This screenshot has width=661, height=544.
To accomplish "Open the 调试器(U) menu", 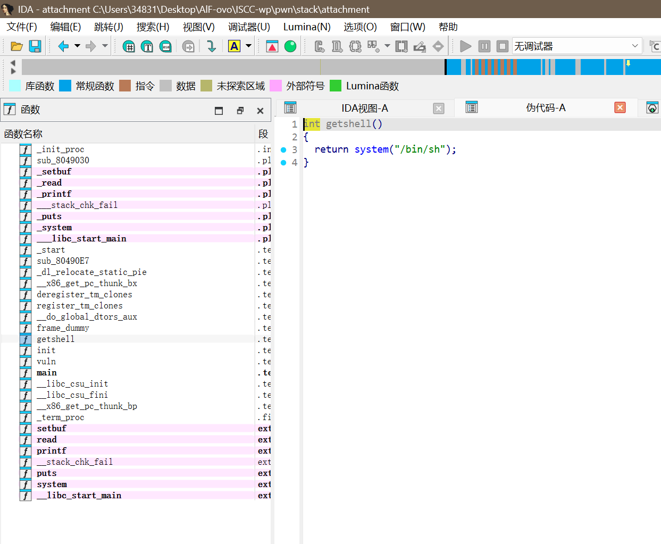I will (249, 27).
